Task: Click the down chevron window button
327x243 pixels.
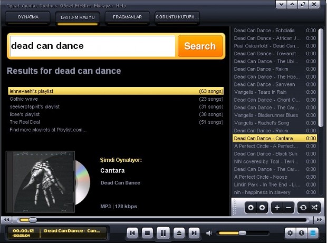Action: 281,4
